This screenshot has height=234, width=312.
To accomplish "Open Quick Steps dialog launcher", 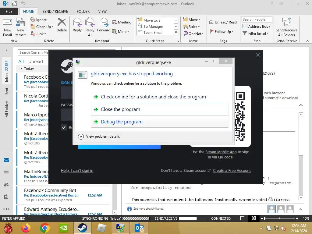I will coord(178,41).
